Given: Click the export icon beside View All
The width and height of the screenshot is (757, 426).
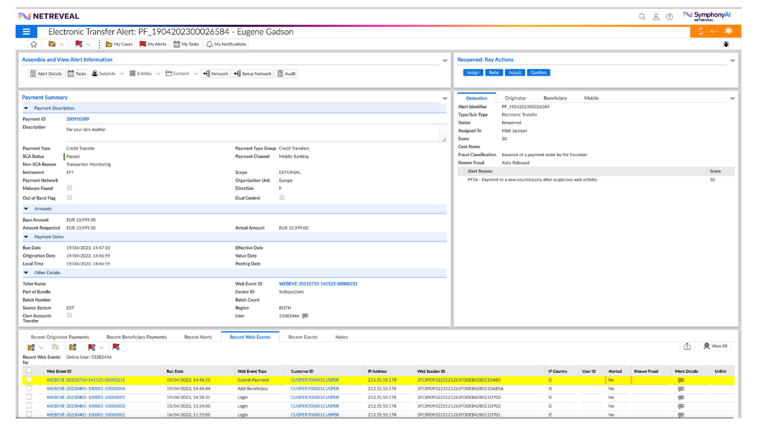Looking at the screenshot, I should tap(687, 347).
